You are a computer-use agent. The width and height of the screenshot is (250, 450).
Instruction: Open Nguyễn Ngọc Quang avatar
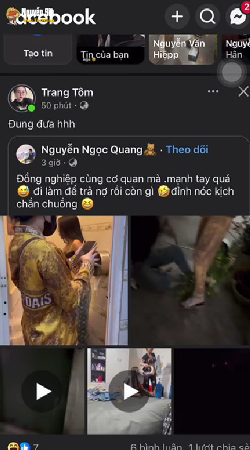coord(26,154)
